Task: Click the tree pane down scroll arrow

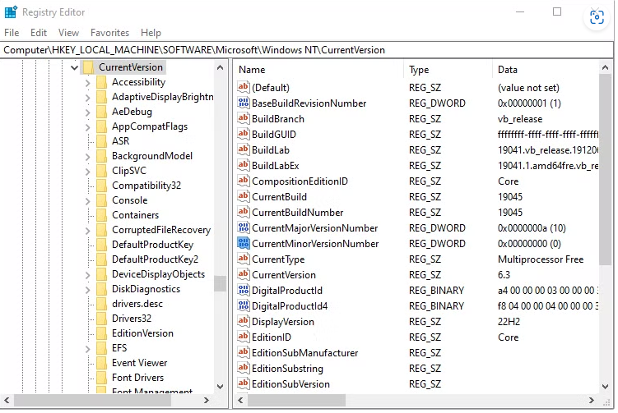Action: click(x=220, y=386)
